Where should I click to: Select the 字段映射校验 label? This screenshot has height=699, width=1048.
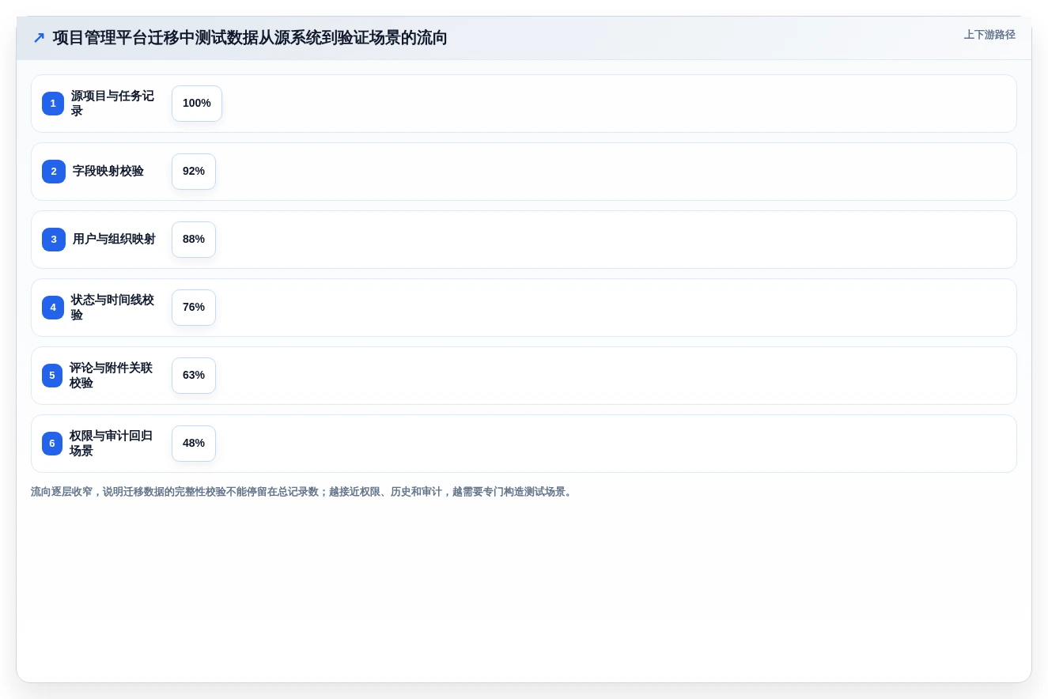[108, 172]
